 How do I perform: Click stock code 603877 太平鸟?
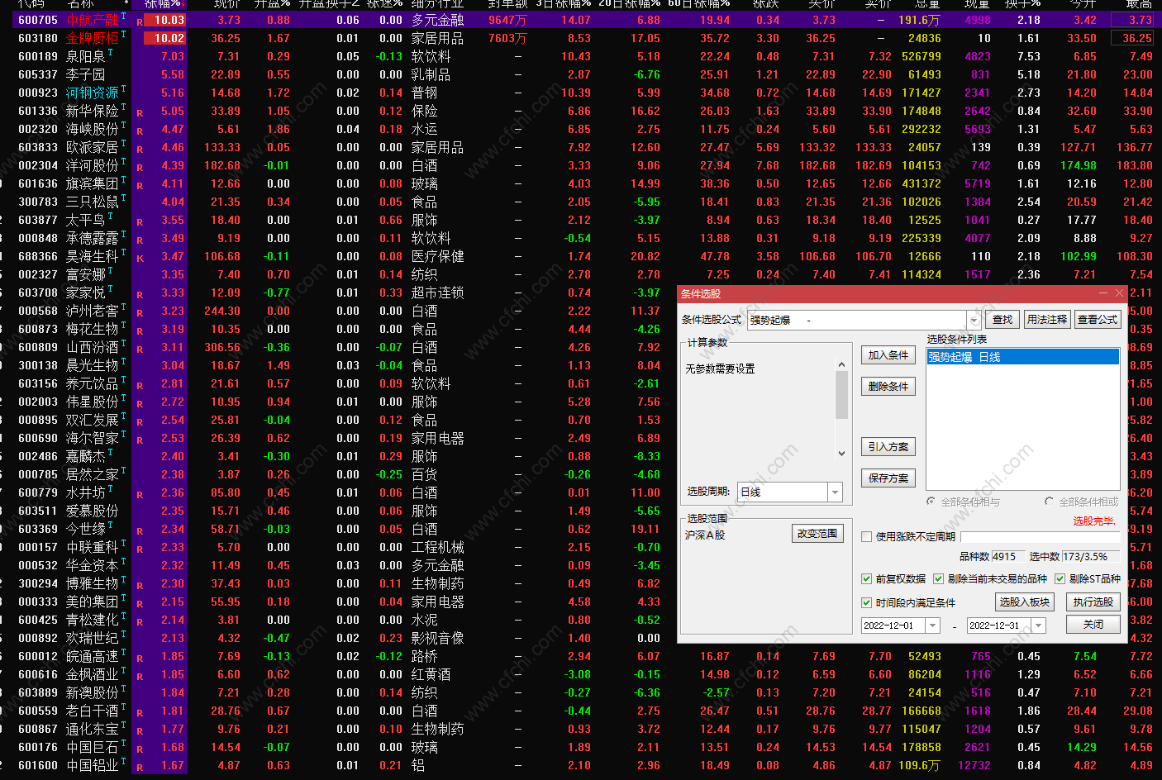[x=38, y=220]
